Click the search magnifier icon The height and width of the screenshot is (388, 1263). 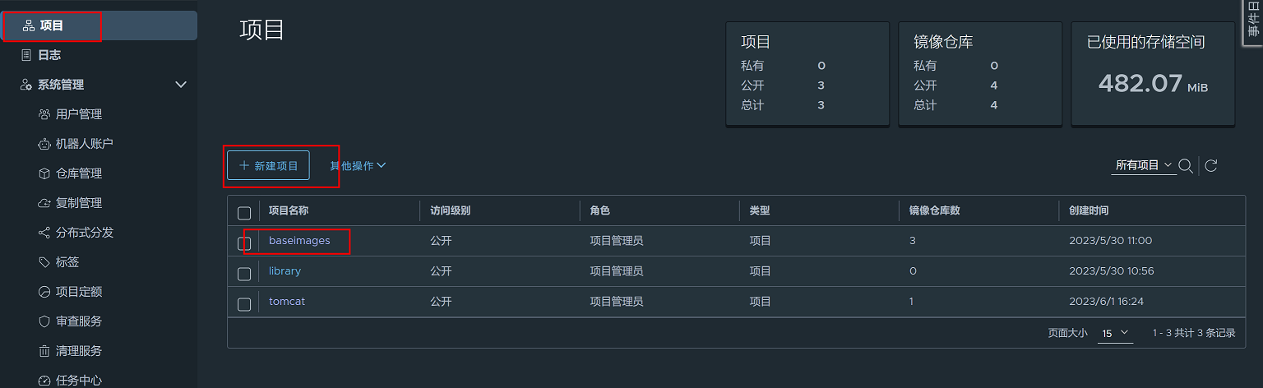pyautogui.click(x=1186, y=166)
